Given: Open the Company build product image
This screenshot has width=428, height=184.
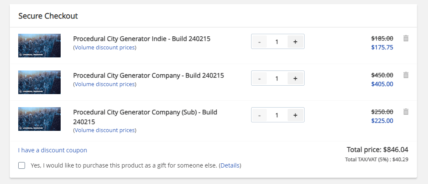Looking at the screenshot, I should click(39, 82).
